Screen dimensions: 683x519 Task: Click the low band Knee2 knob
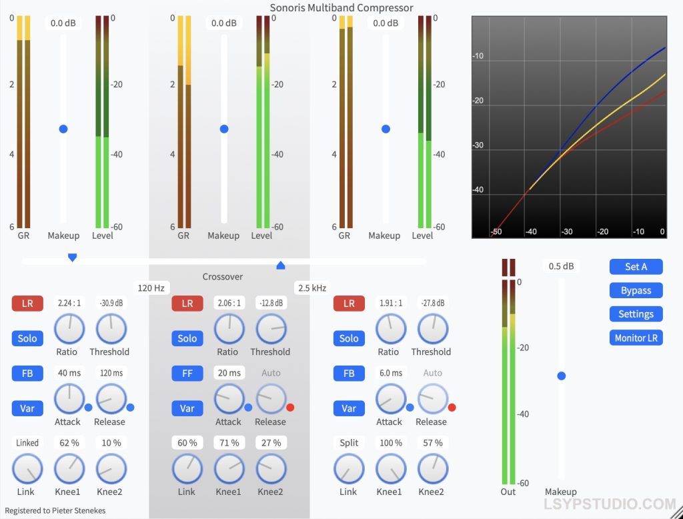pos(110,470)
